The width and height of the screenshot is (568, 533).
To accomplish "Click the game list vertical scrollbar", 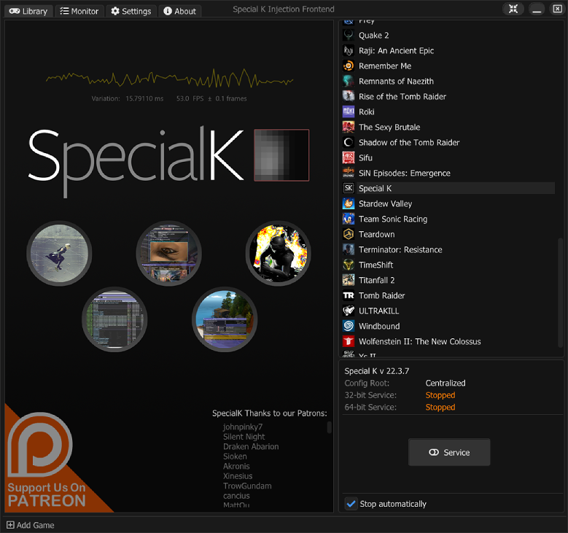I will (560, 292).
